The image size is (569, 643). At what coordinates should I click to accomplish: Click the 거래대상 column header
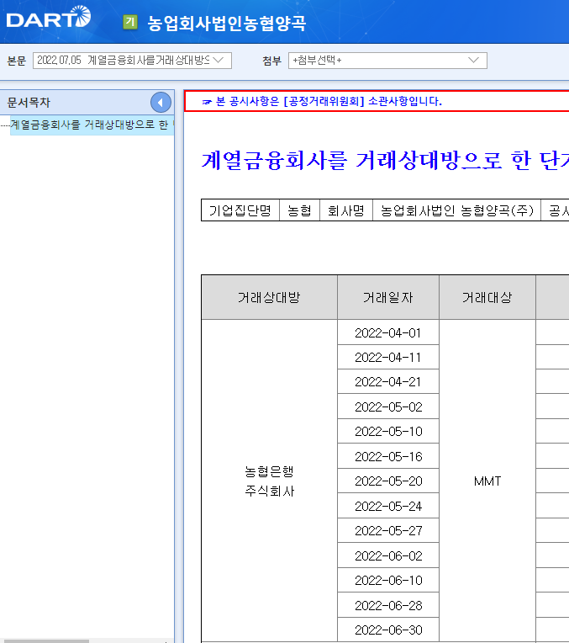click(x=487, y=297)
